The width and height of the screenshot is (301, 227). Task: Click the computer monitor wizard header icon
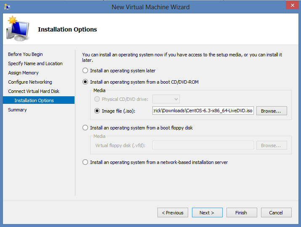(17, 29)
